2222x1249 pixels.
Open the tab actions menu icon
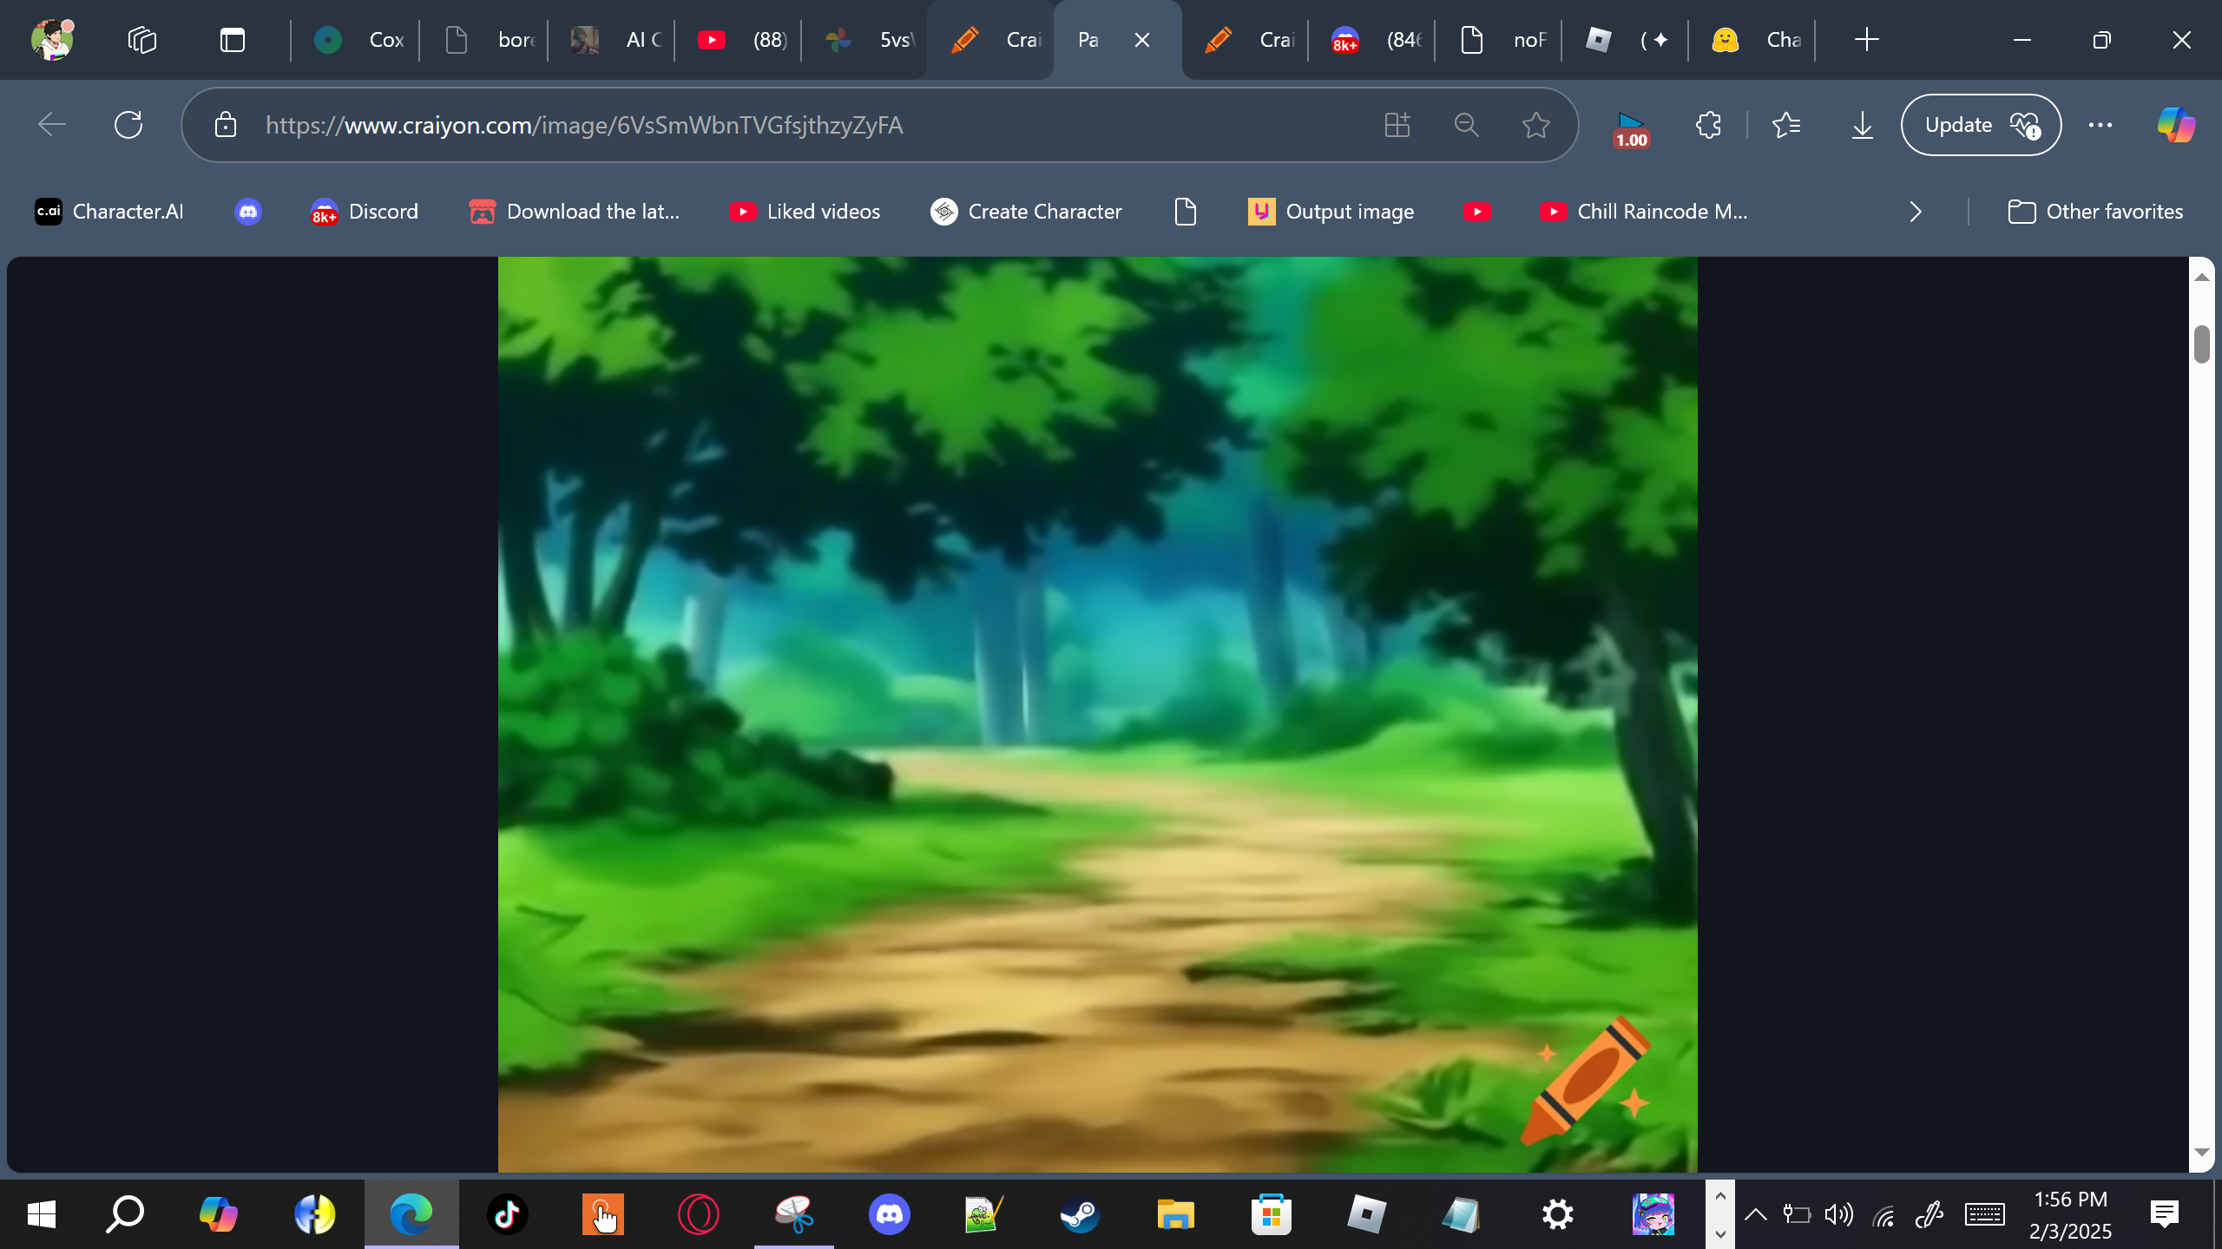click(233, 40)
